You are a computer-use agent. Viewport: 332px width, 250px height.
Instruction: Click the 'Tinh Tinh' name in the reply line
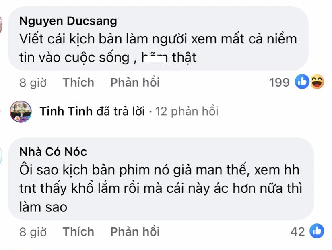(66, 112)
